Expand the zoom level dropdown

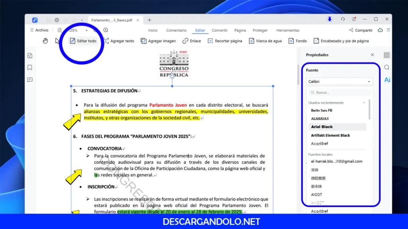86,30
